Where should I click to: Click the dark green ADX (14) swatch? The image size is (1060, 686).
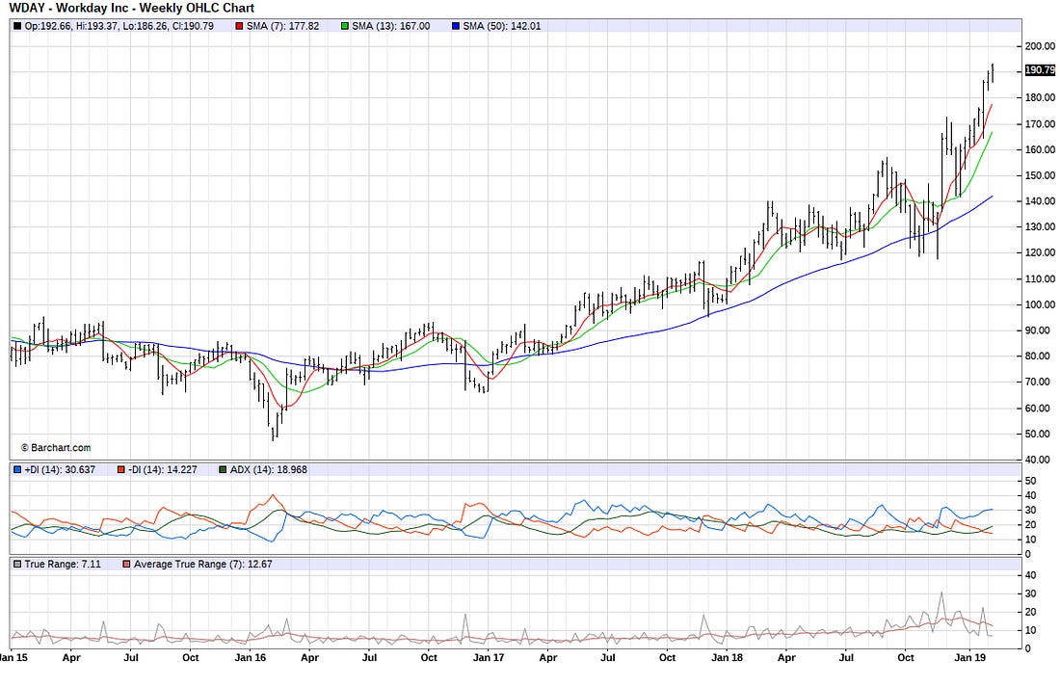click(x=224, y=470)
